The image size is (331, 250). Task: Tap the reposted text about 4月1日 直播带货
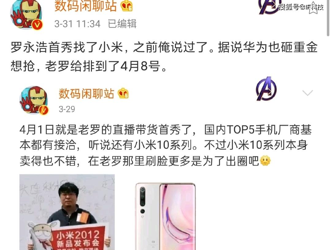[165, 145]
